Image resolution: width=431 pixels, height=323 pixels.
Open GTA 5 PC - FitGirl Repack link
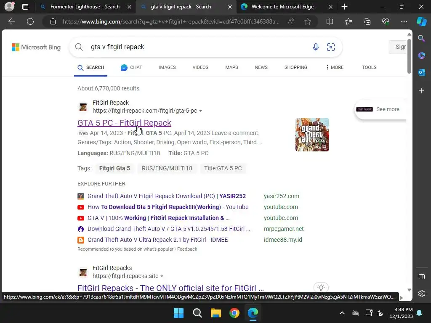pos(124,123)
